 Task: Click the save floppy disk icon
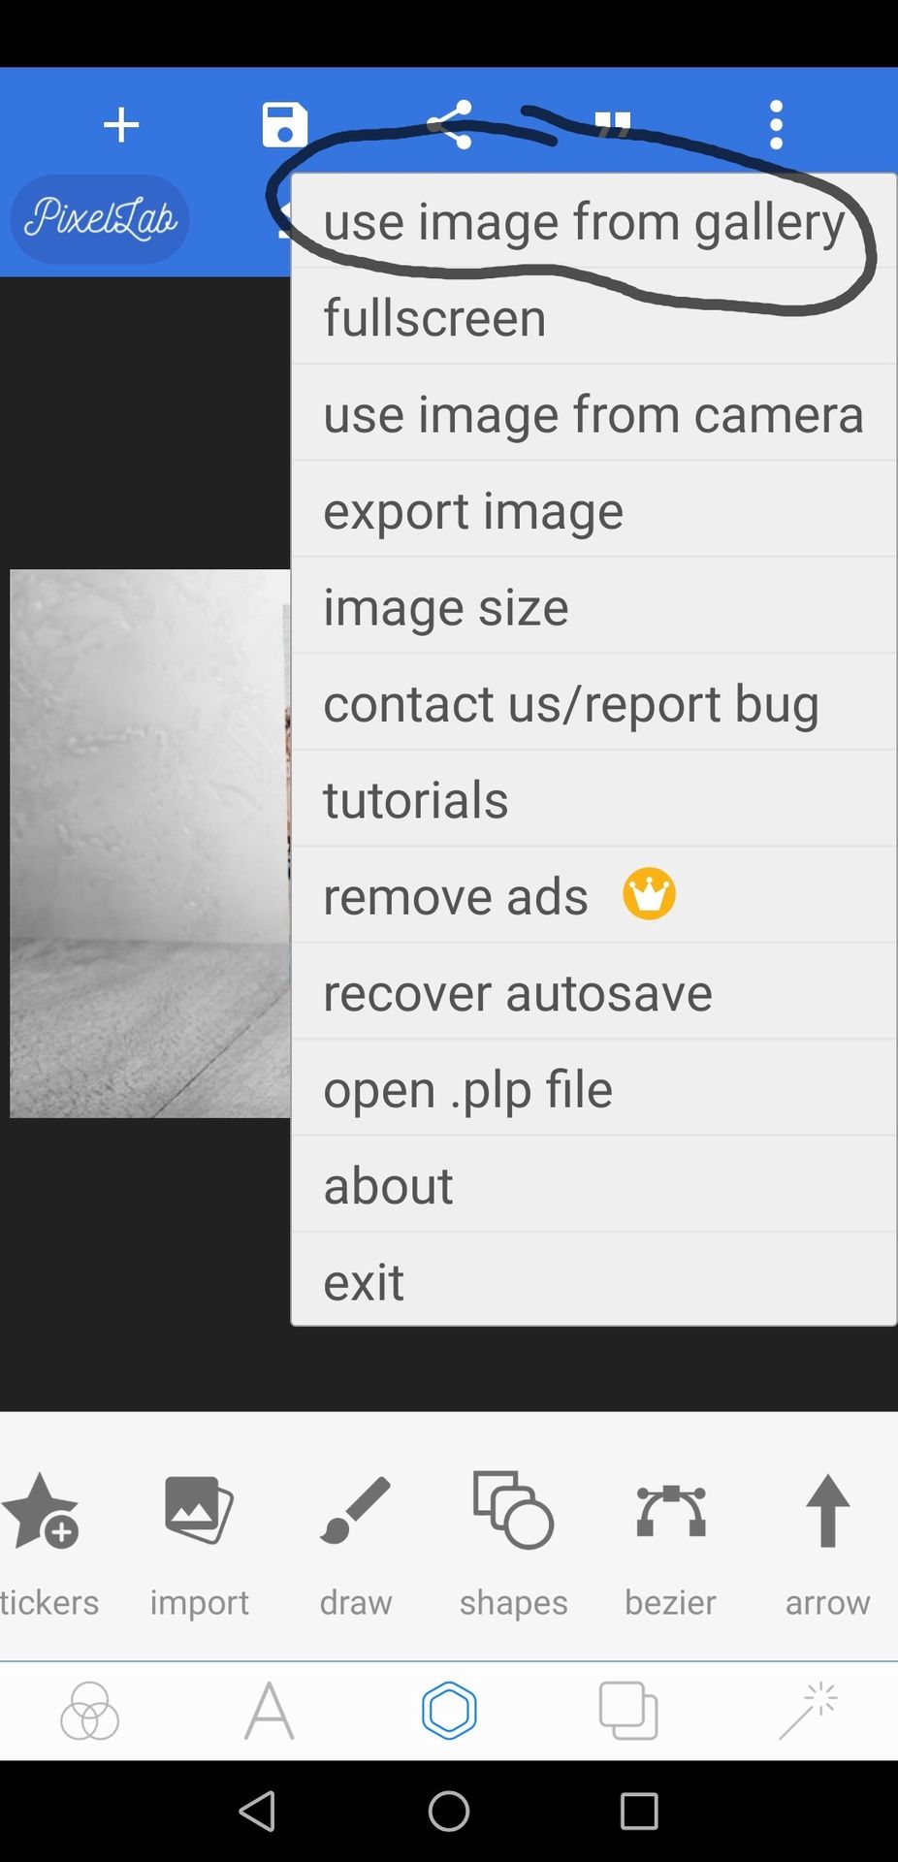click(x=284, y=125)
